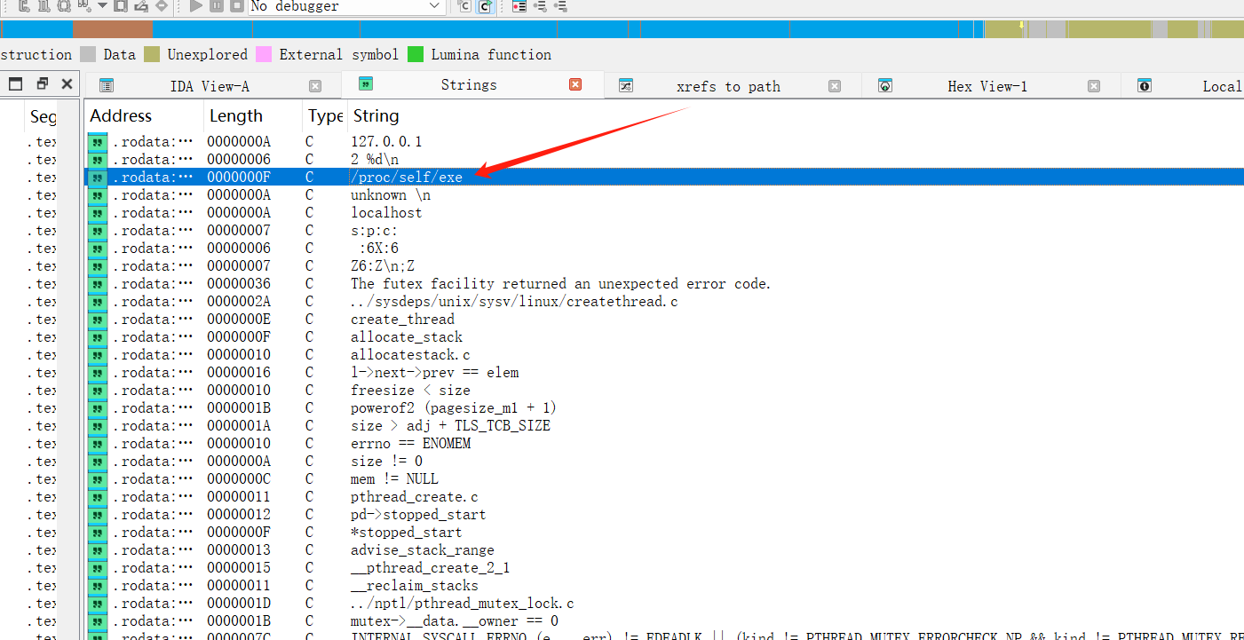The width and height of the screenshot is (1244, 640).
Task: Click the Seg column header in left panel
Action: (x=42, y=116)
